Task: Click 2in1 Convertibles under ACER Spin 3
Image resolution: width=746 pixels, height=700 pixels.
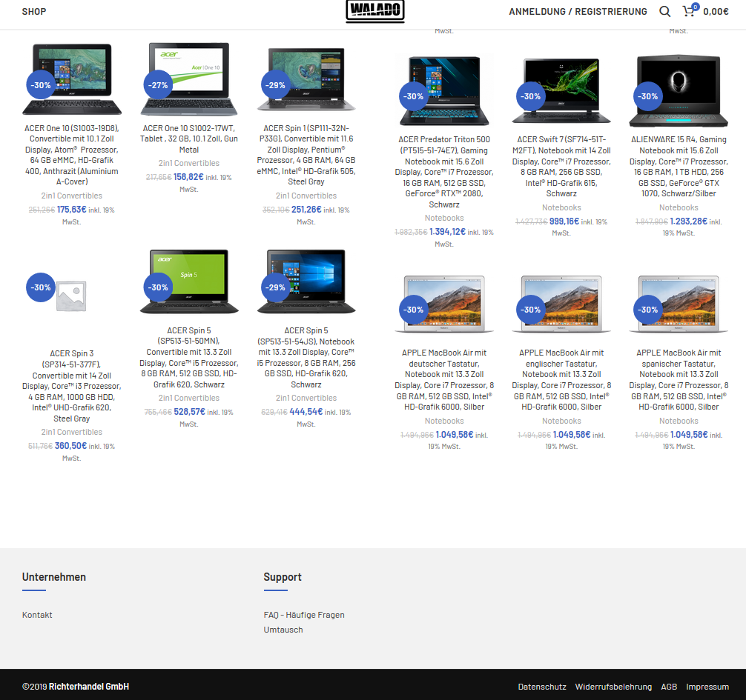Action: point(72,432)
